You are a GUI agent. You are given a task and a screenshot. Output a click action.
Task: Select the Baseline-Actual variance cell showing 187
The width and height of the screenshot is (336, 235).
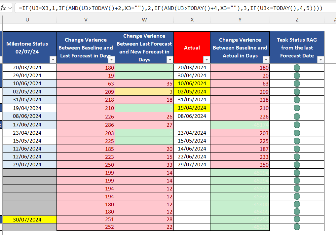[240, 149]
